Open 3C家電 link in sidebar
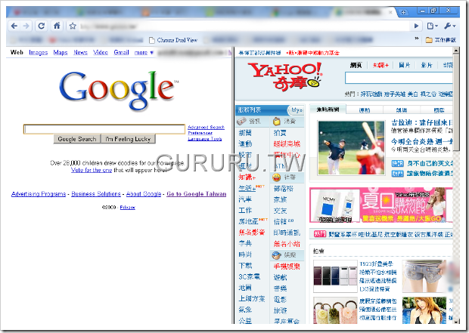Viewport: 469px width, 333px height. point(250,277)
